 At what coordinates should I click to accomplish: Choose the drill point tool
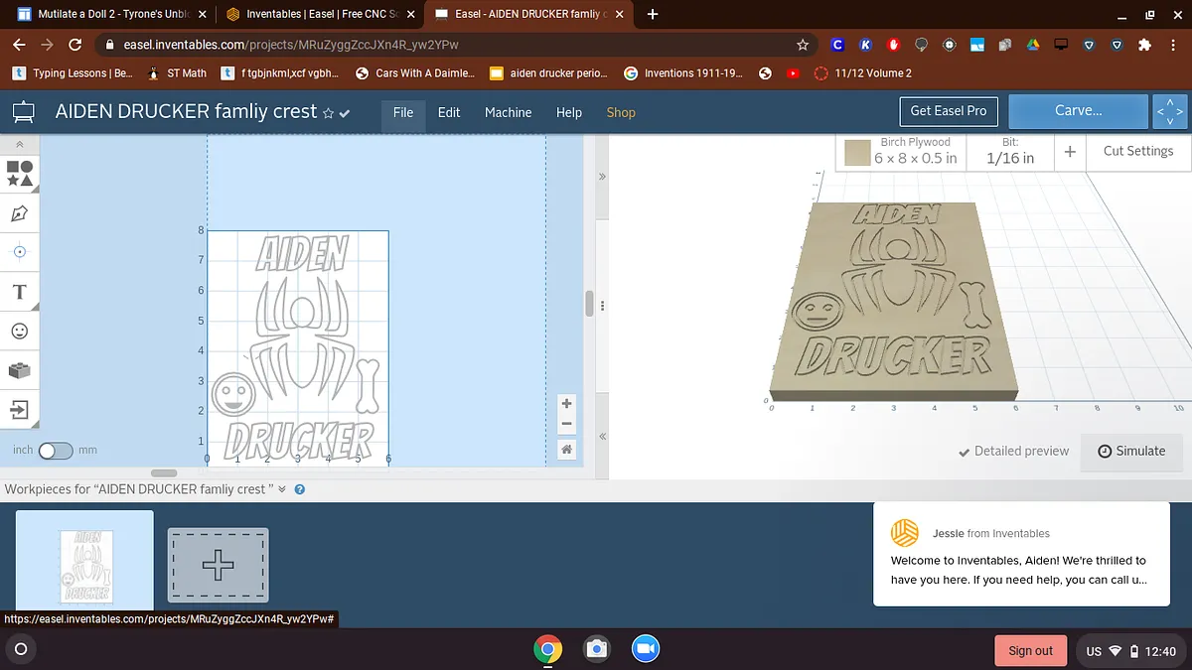pos(20,252)
